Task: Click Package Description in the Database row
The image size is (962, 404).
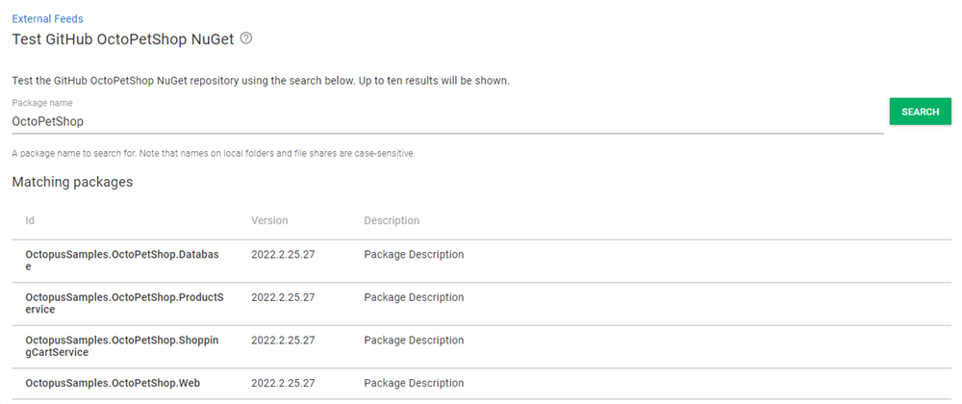Action: click(x=414, y=255)
